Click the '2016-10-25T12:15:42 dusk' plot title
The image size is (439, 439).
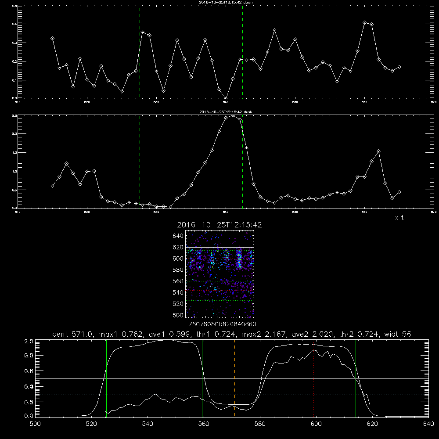coord(226,112)
